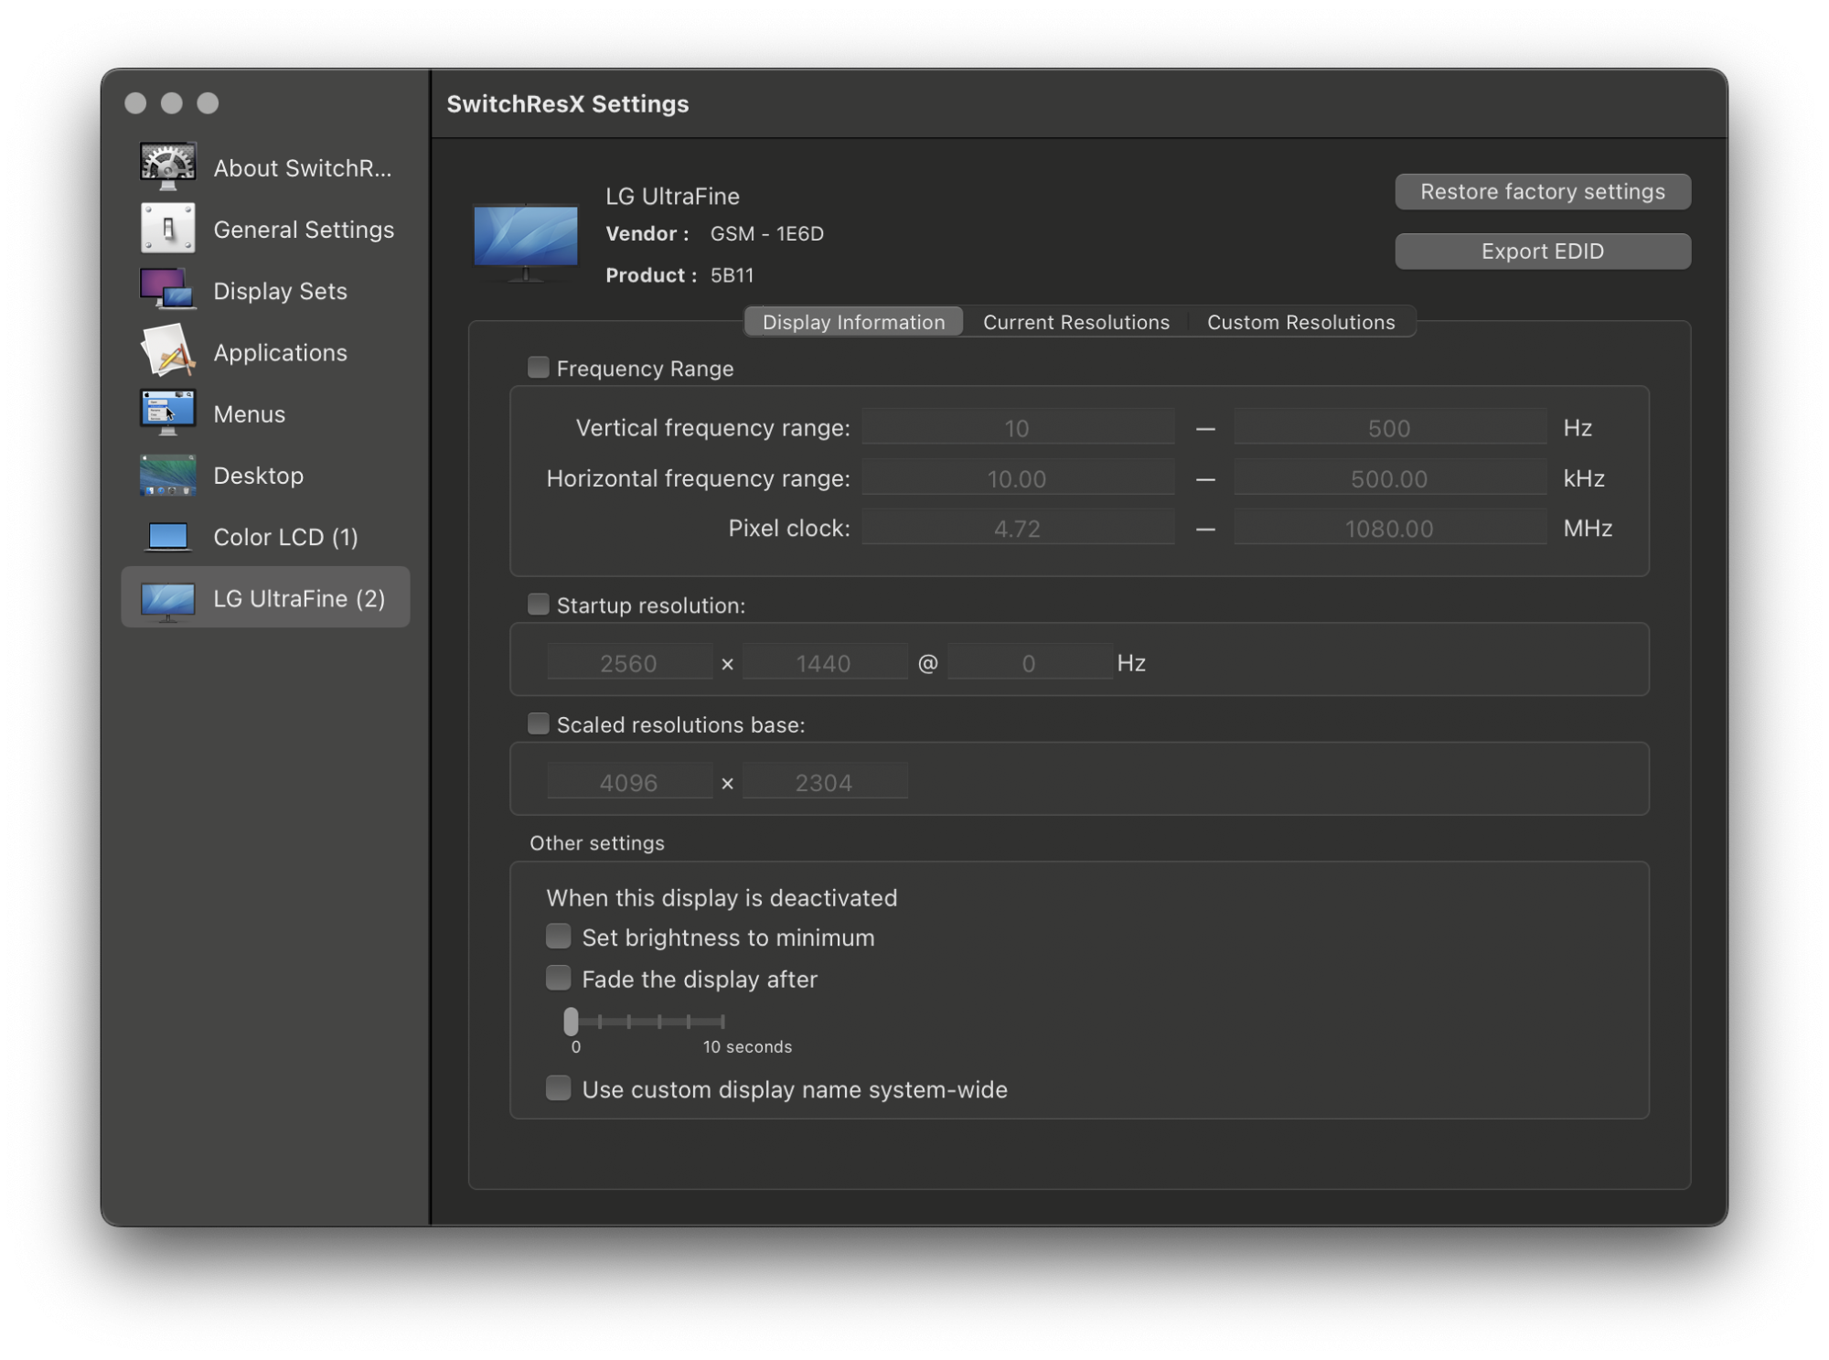Viewport: 1829px width, 1360px height.
Task: Click the product value 5B11
Action: click(732, 275)
